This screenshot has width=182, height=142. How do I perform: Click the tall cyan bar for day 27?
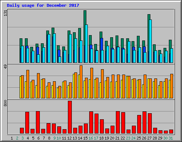pyautogui.click(x=150, y=41)
